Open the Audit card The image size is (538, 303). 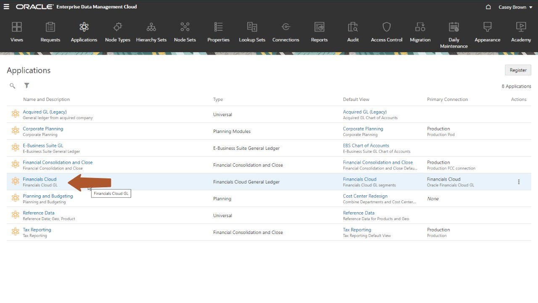(x=353, y=32)
